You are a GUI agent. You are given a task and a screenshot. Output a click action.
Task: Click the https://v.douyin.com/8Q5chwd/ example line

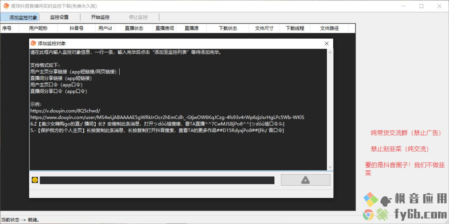65,111
